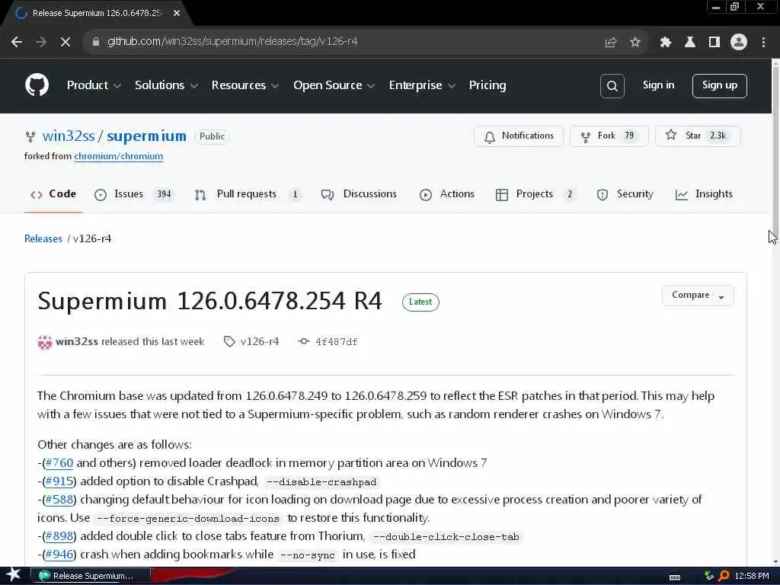Click the share page icon in address bar
The height and width of the screenshot is (585, 780).
coord(610,43)
